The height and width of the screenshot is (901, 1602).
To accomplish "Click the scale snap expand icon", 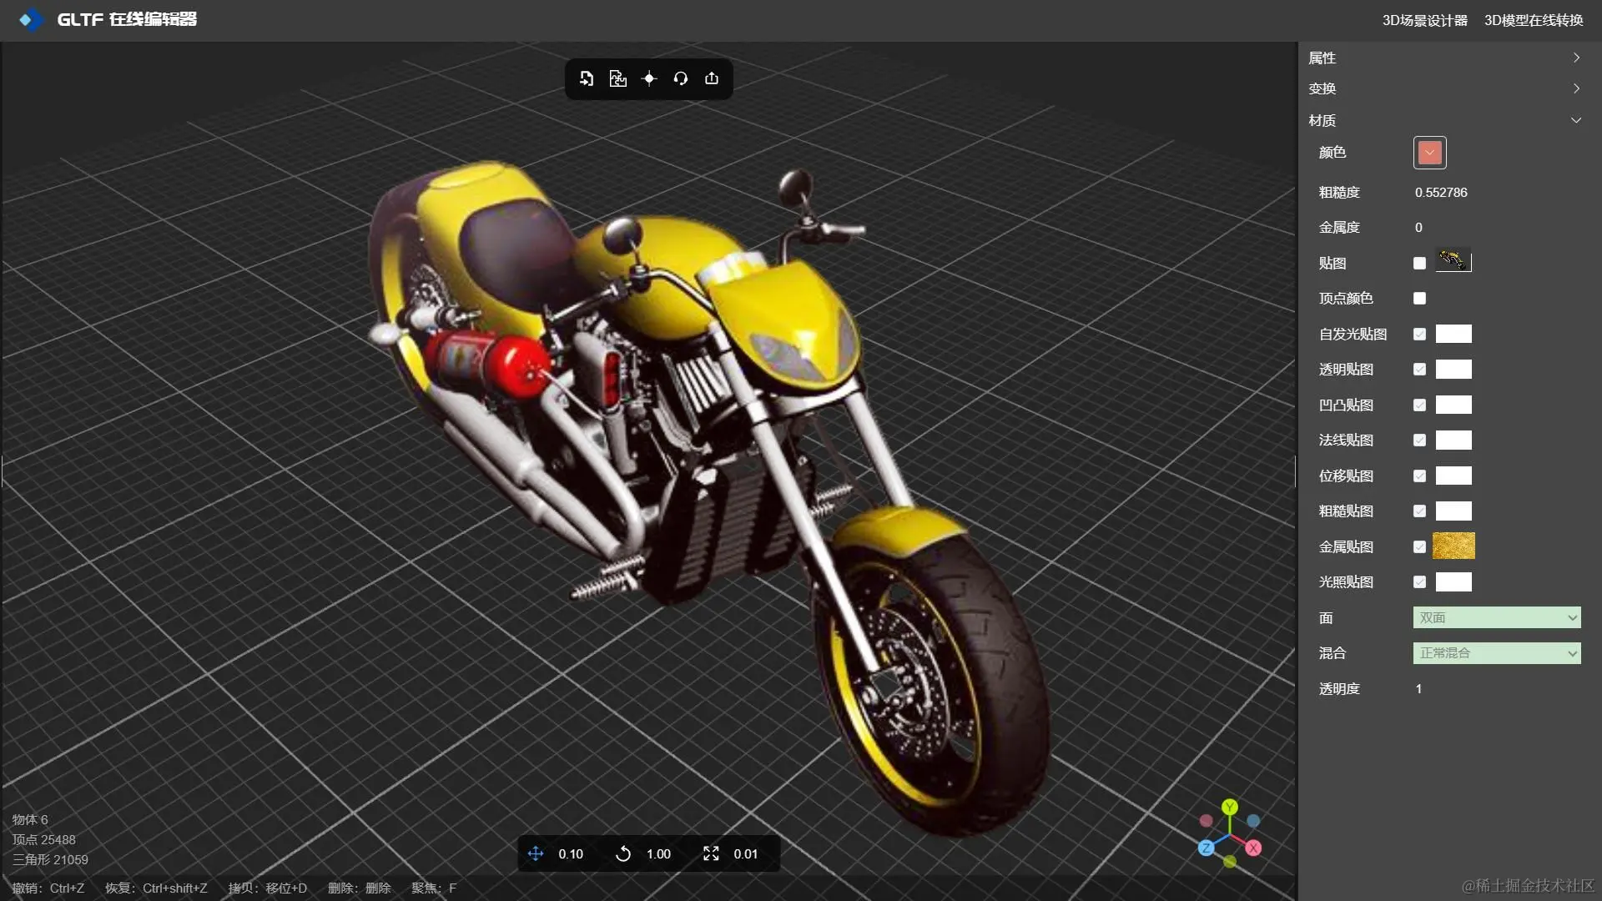I will pyautogui.click(x=711, y=853).
